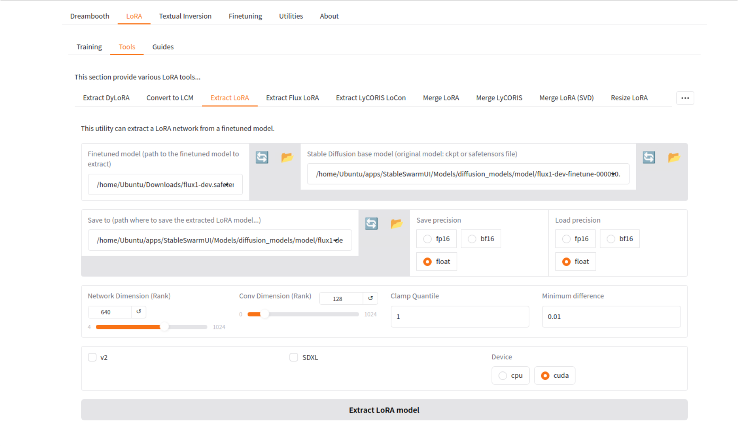Image resolution: width=738 pixels, height=446 pixels.
Task: Open folder browser for Finetuned model
Action: [x=287, y=157]
